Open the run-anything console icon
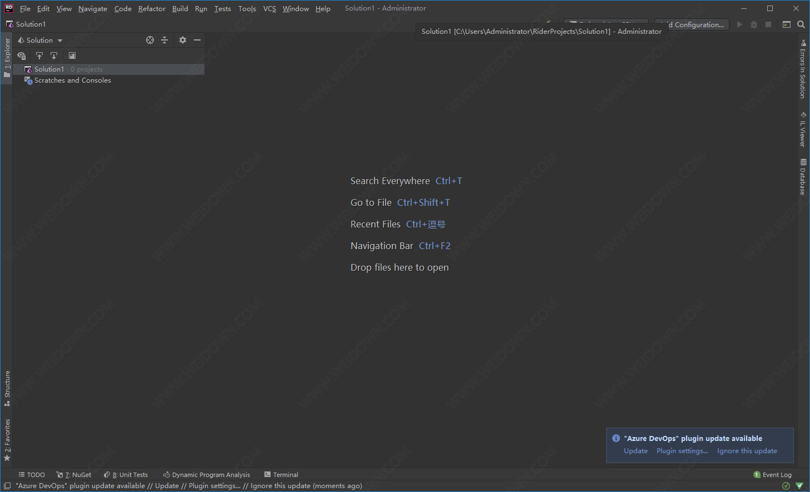The image size is (810, 492). tap(787, 24)
